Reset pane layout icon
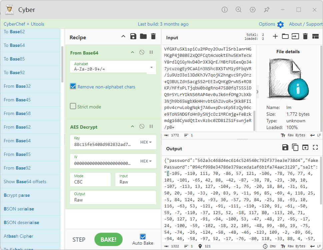323x250 pixels. [315, 36]
